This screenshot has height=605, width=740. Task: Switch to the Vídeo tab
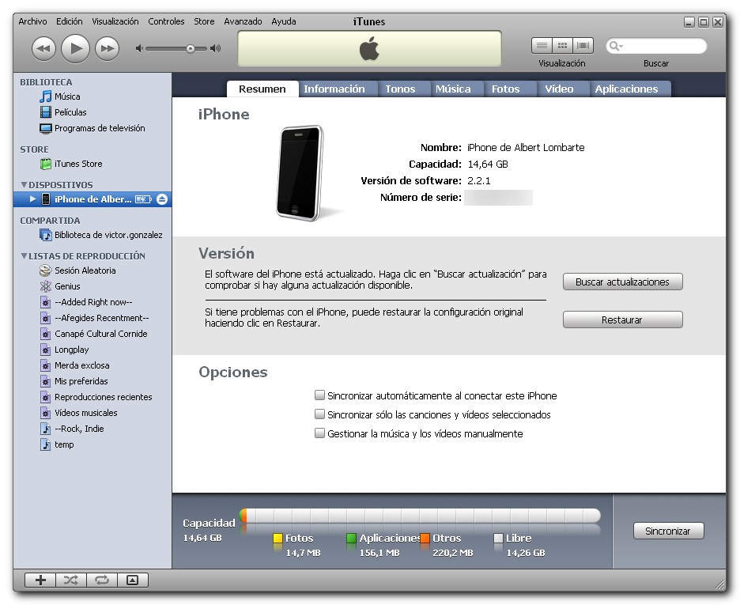pyautogui.click(x=563, y=89)
